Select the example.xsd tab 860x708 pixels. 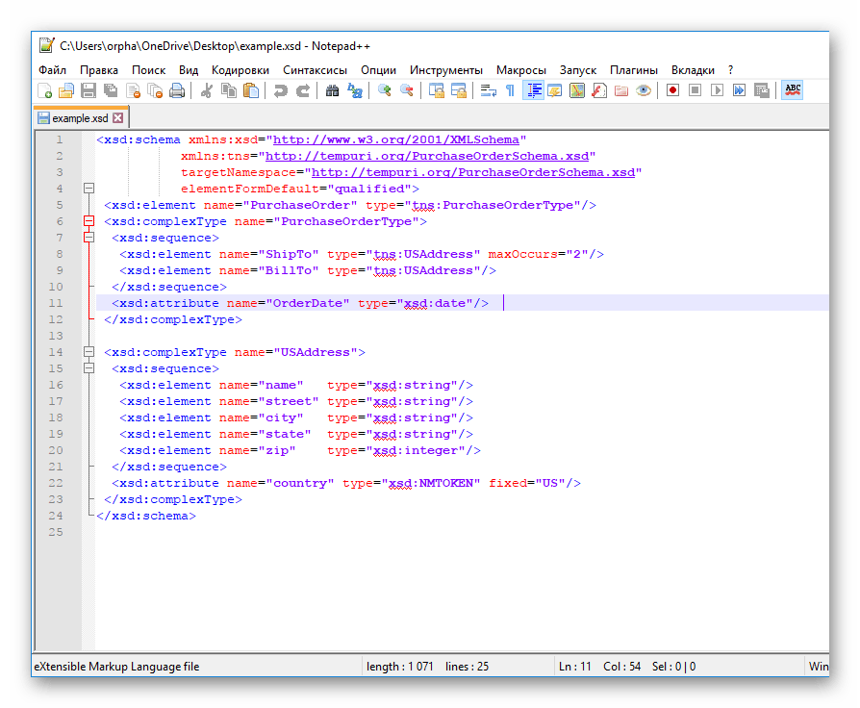pyautogui.click(x=80, y=118)
